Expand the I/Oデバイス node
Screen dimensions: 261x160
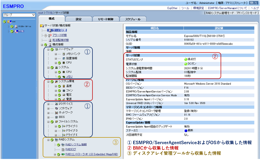48,104
